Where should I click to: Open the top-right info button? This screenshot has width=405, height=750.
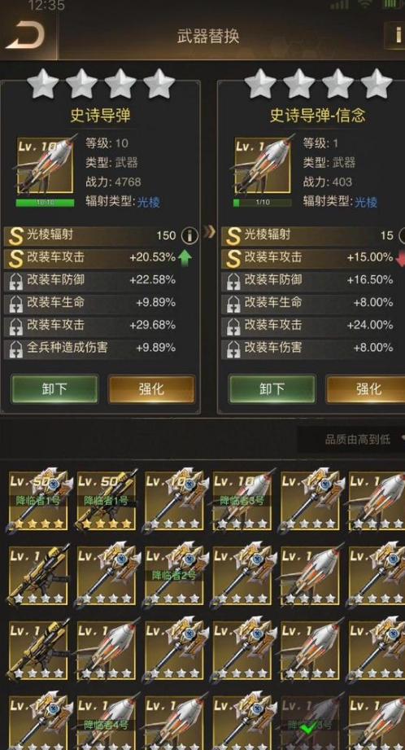(x=396, y=35)
